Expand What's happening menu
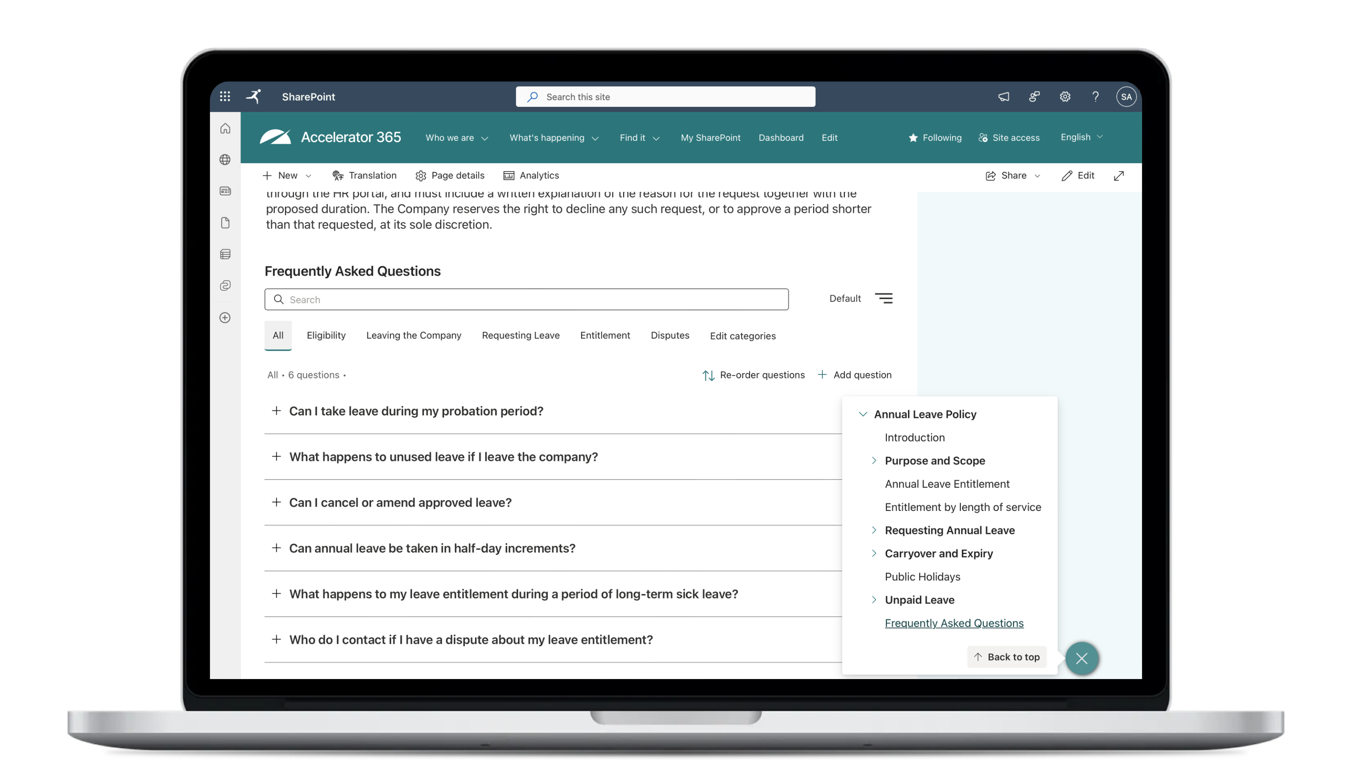The width and height of the screenshot is (1352, 768). (x=554, y=138)
